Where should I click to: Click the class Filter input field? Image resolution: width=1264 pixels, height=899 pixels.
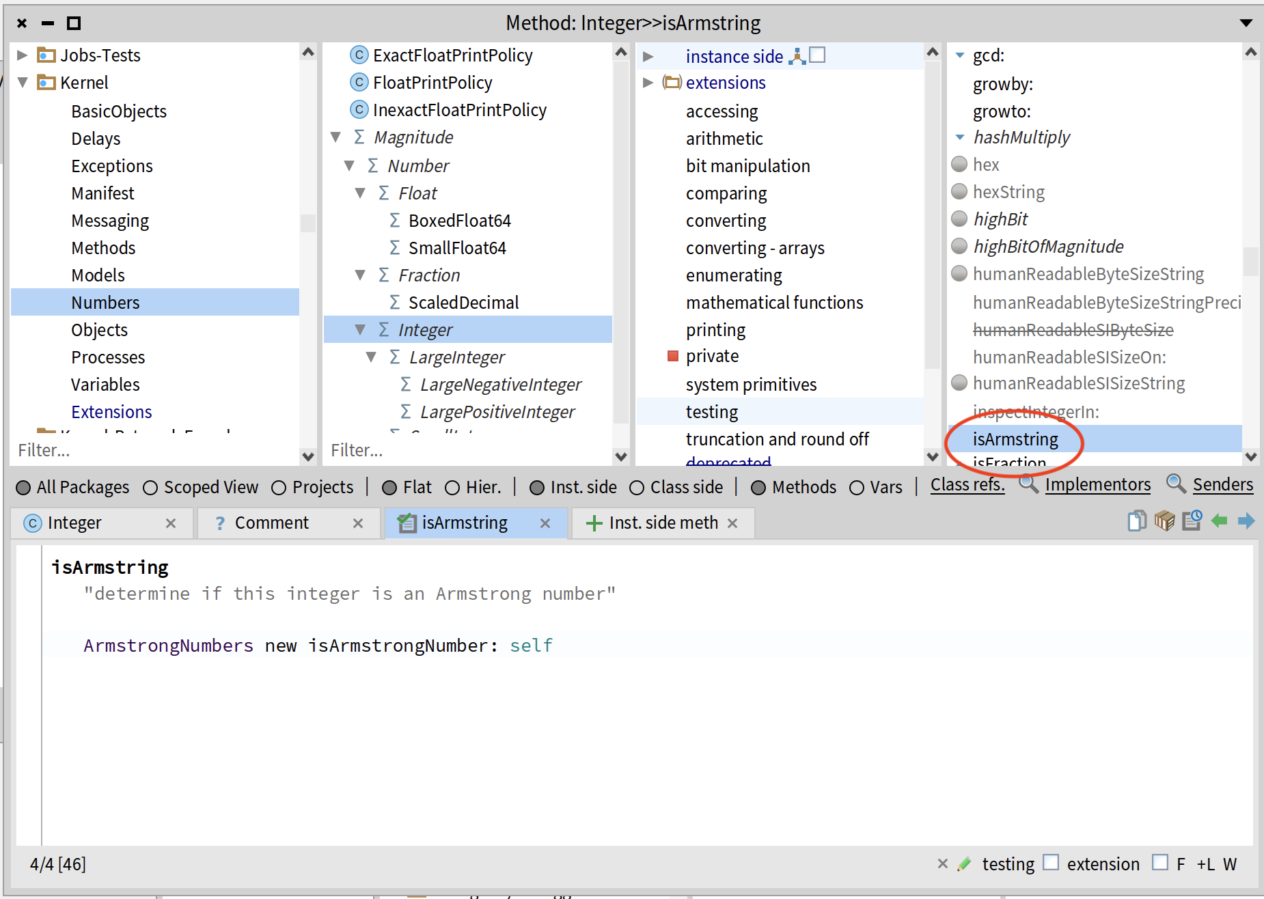tap(469, 450)
